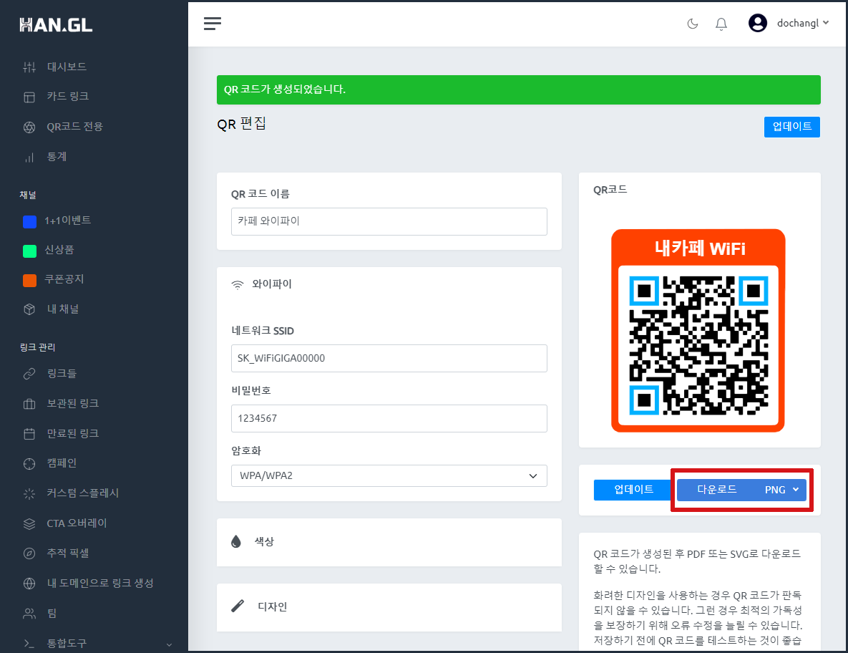Click the 카드 링크 layout icon
Screen dimensions: 848x653
pos(29,97)
